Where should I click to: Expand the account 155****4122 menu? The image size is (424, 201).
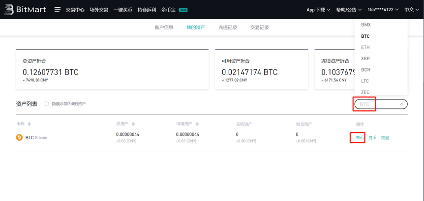pos(383,10)
